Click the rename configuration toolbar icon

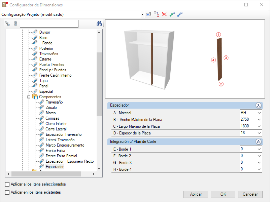[148, 14]
